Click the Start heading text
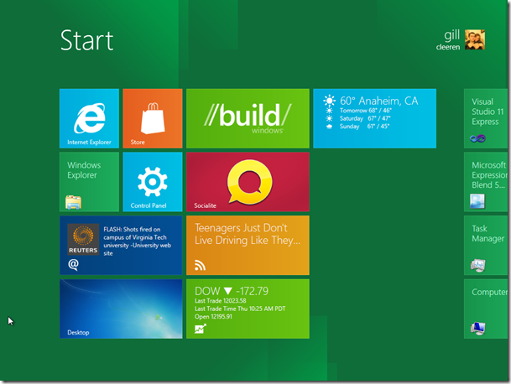 (86, 40)
